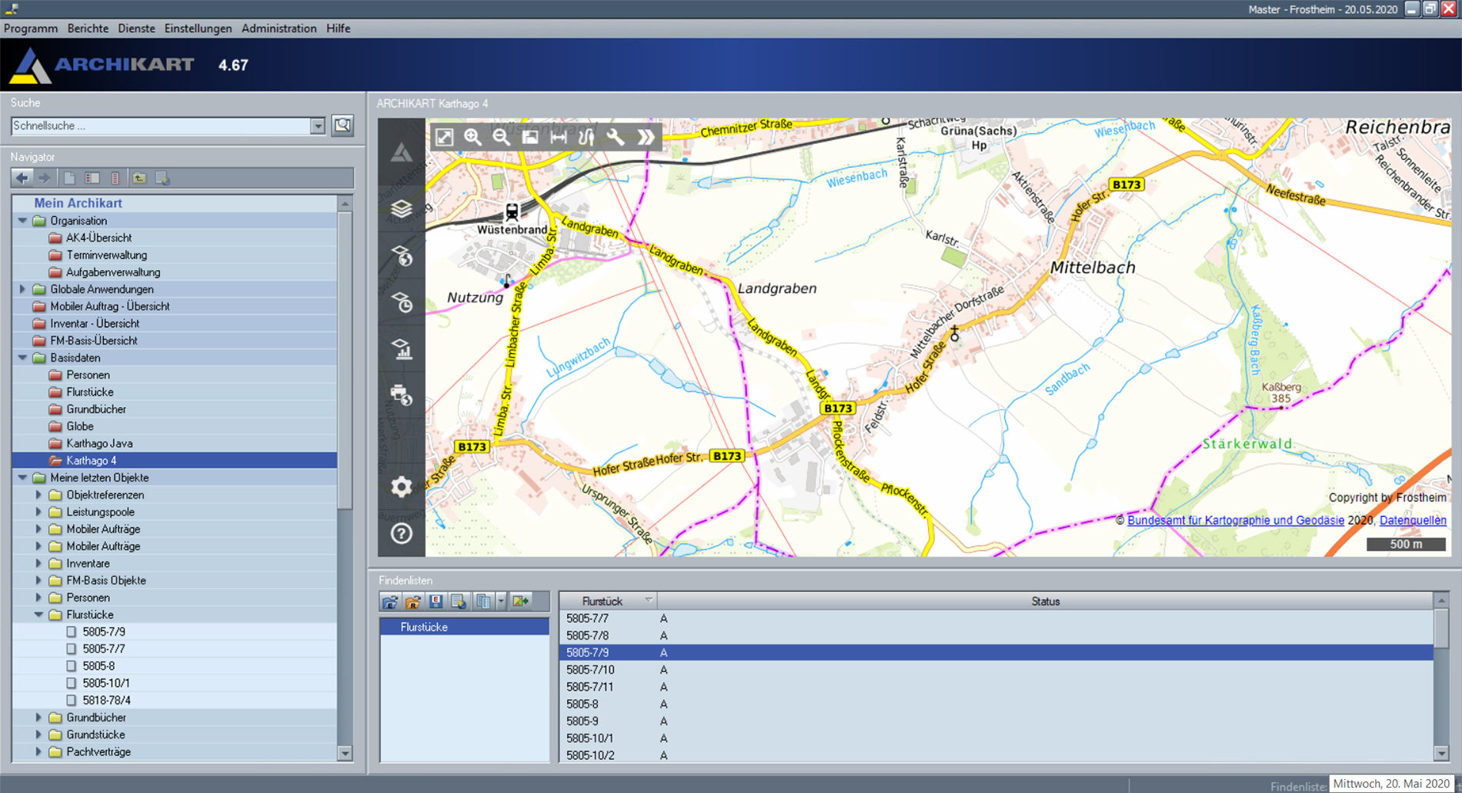Open the map print icon

pos(402,395)
